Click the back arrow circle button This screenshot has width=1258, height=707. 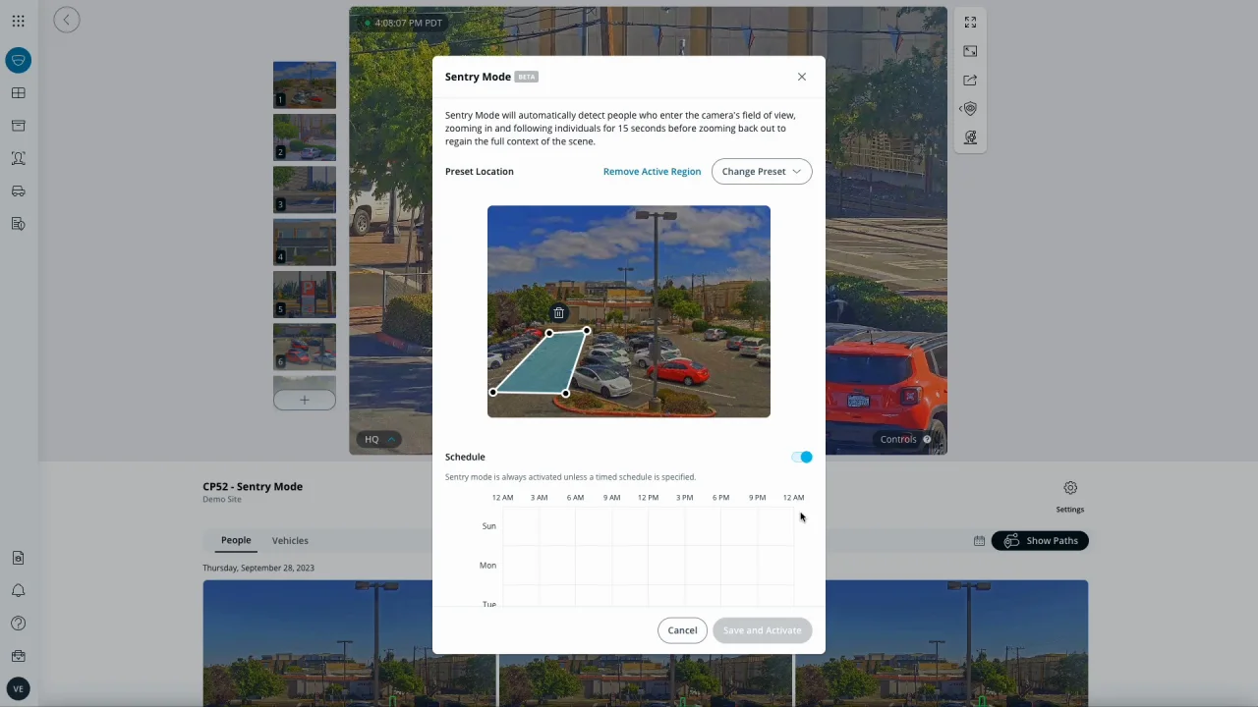click(x=67, y=20)
